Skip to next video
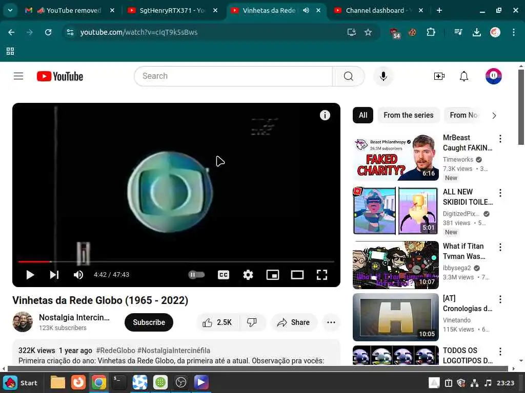The image size is (525, 393). 54,275
